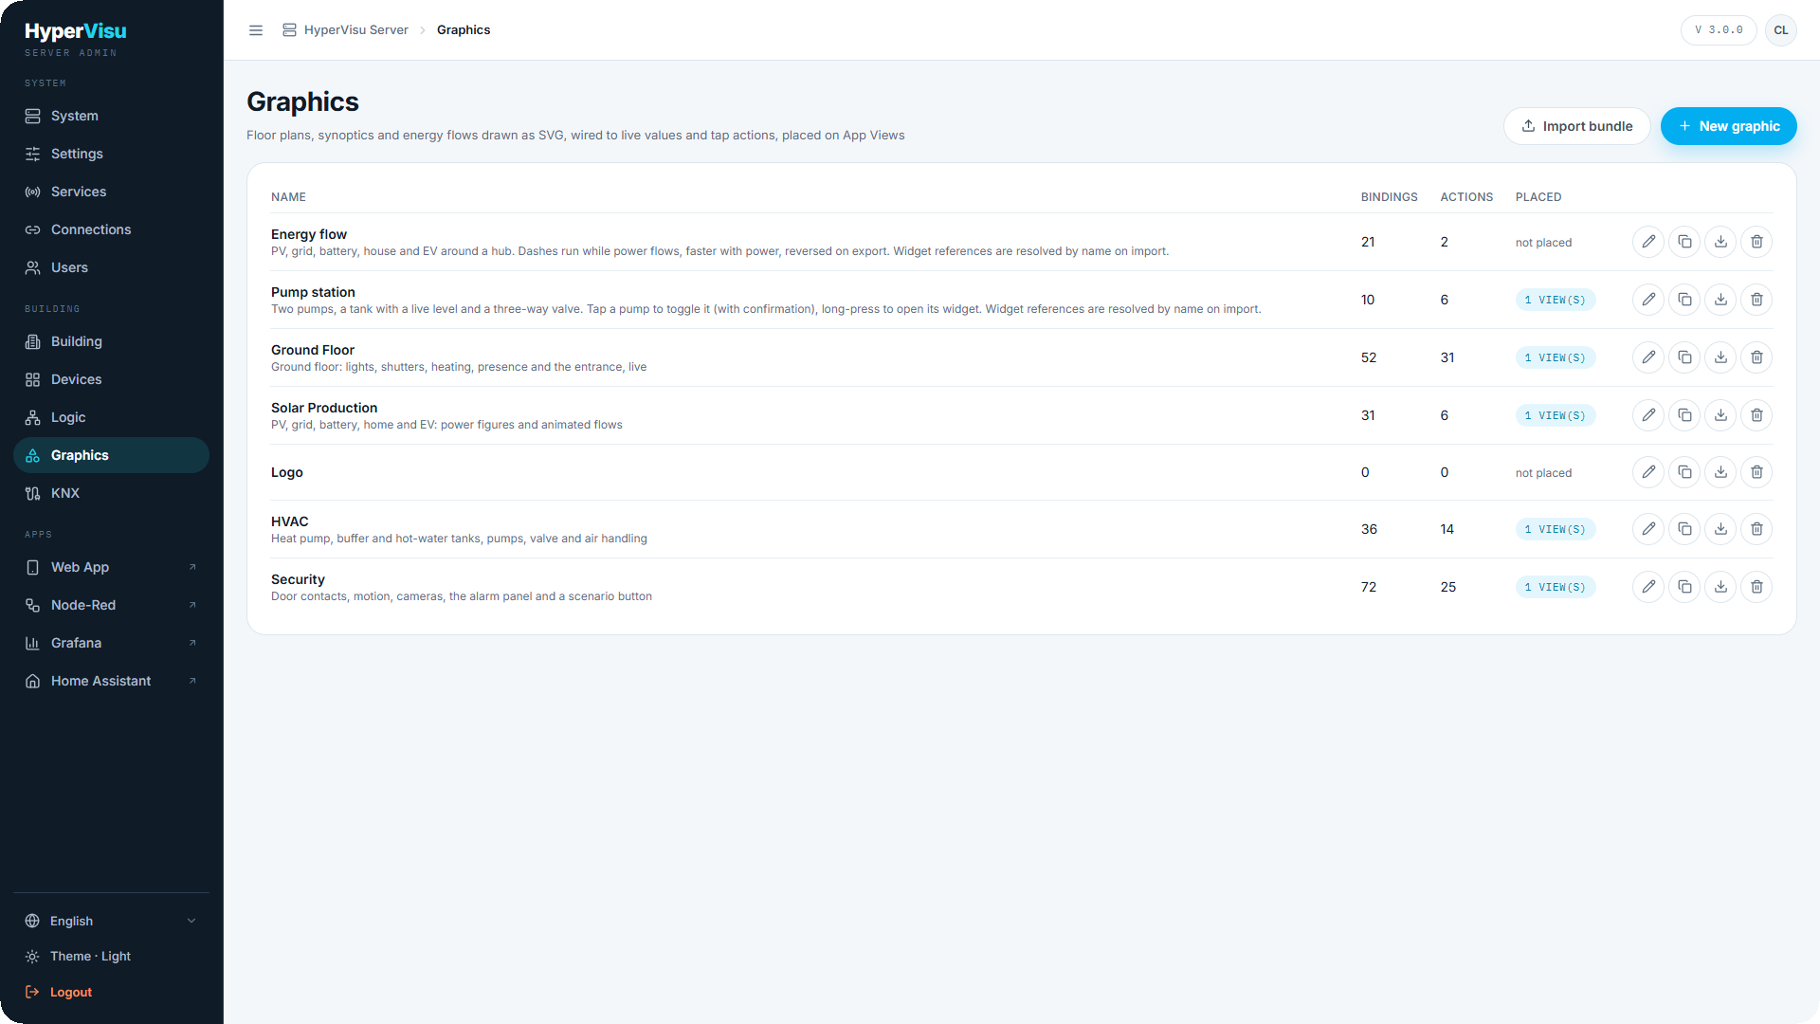Open the System menu item

click(112, 116)
